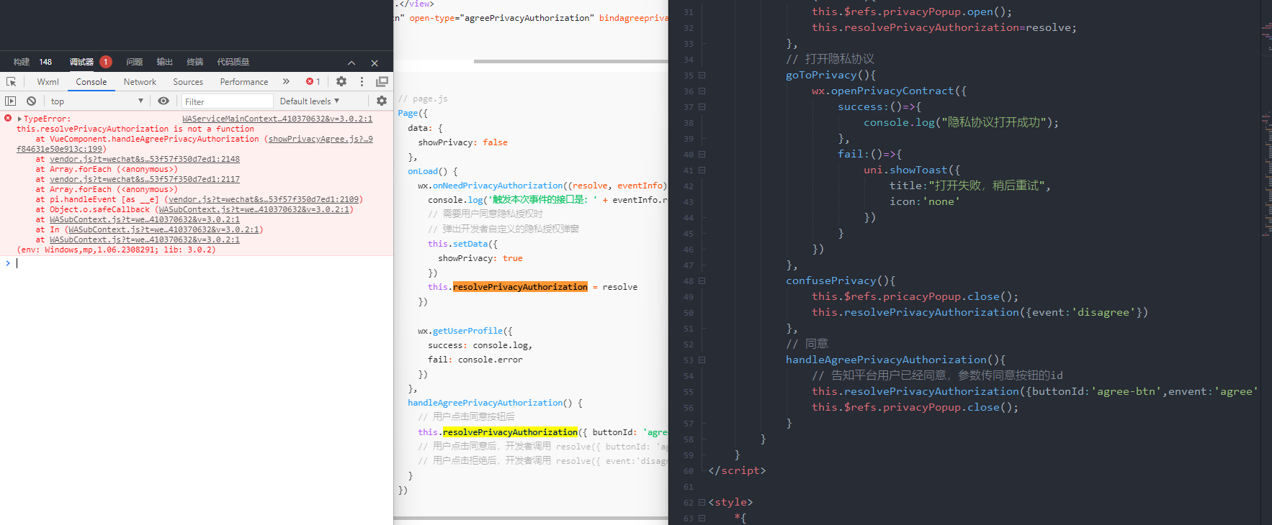Click handleAgreePrivacyAuthorization in the editor line 53
1272x525 pixels.
pyautogui.click(x=886, y=360)
